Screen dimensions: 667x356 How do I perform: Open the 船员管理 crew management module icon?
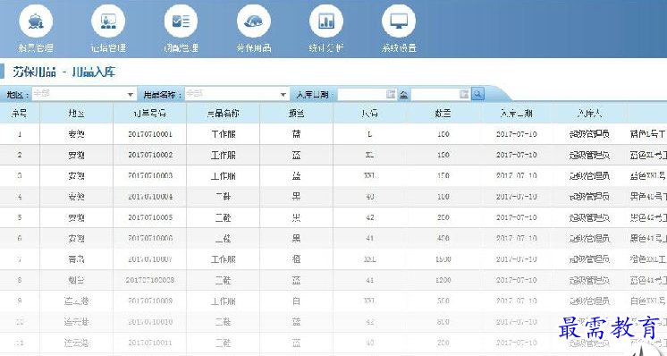click(36, 21)
